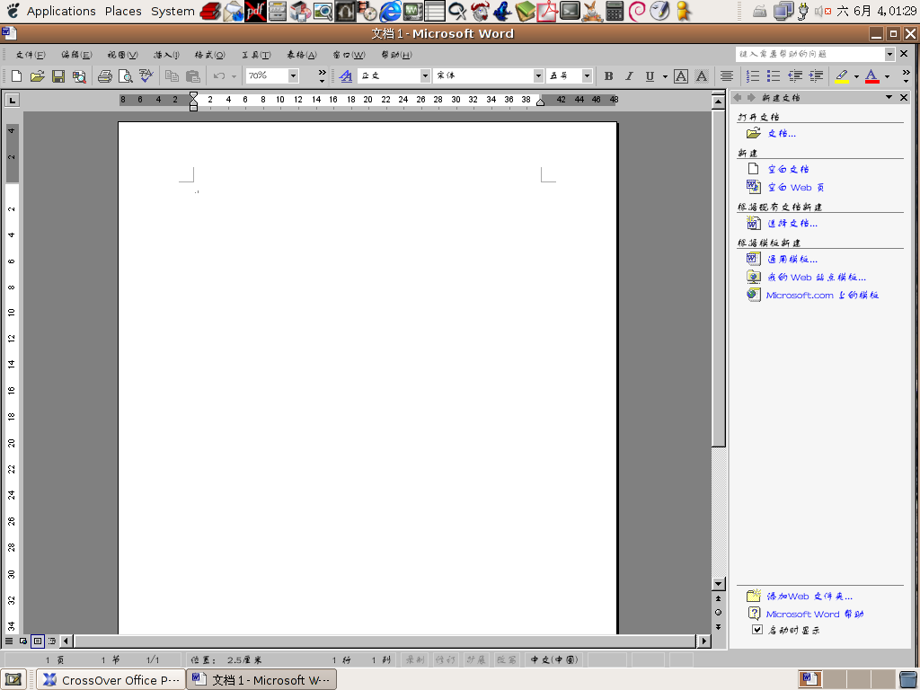This screenshot has width=920, height=690.
Task: Open the 五号 font size dropdown
Action: [587, 75]
